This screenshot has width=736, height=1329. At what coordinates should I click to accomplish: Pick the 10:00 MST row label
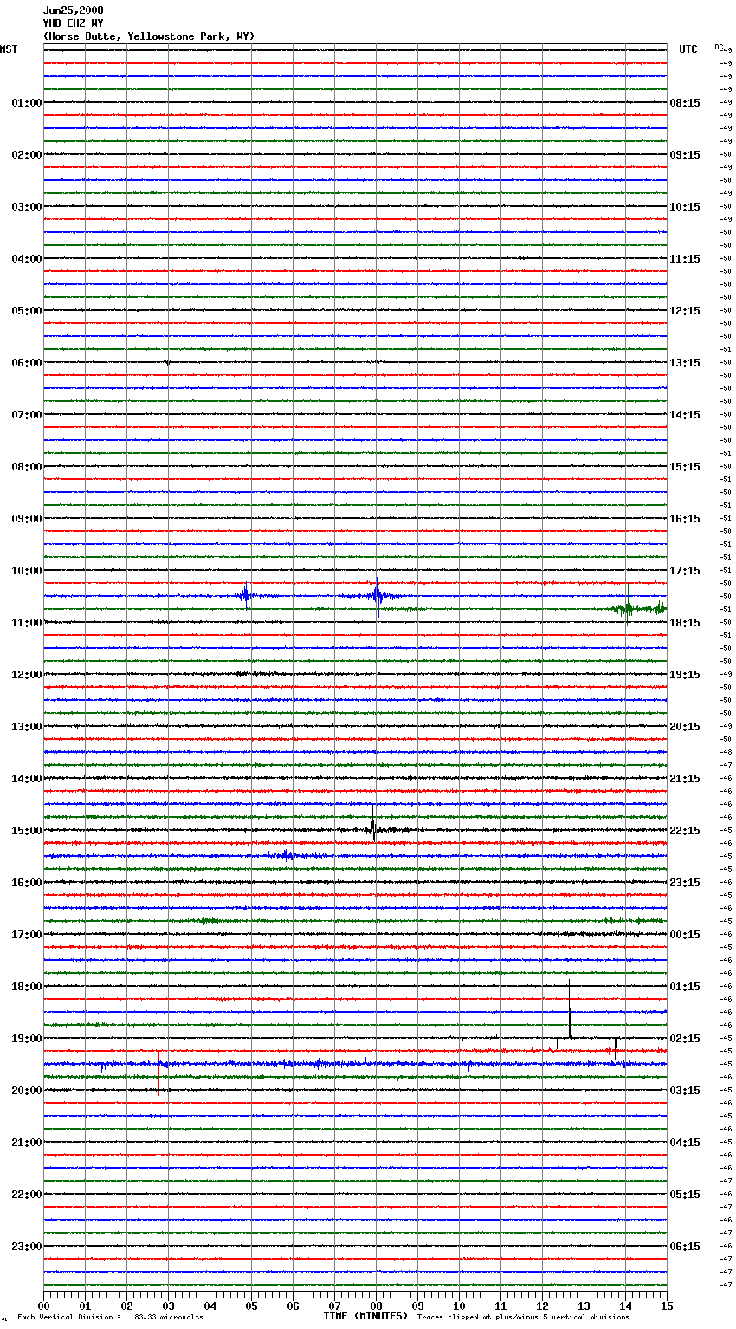27,571
